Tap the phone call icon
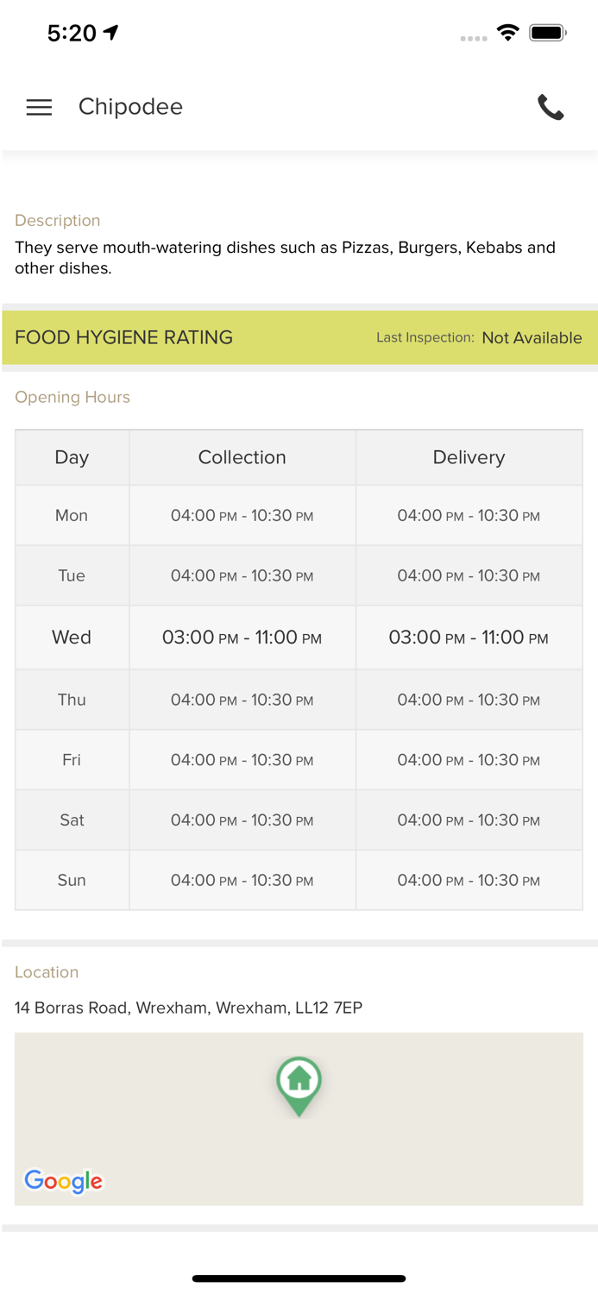The height and width of the screenshot is (1294, 598). coord(551,107)
